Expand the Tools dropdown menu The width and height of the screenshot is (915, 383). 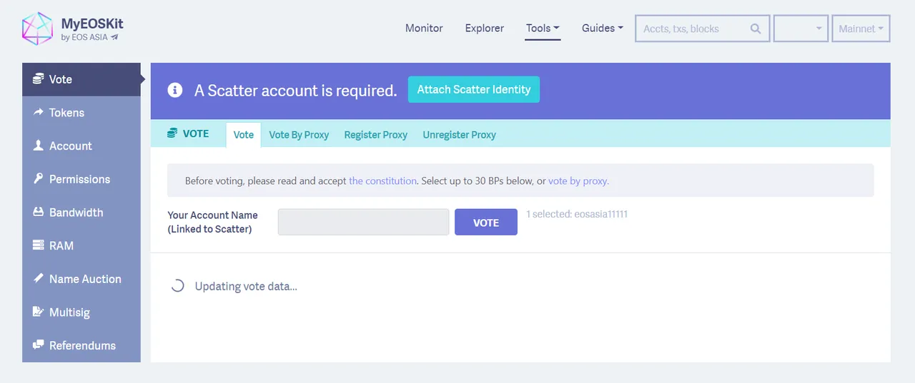(543, 29)
